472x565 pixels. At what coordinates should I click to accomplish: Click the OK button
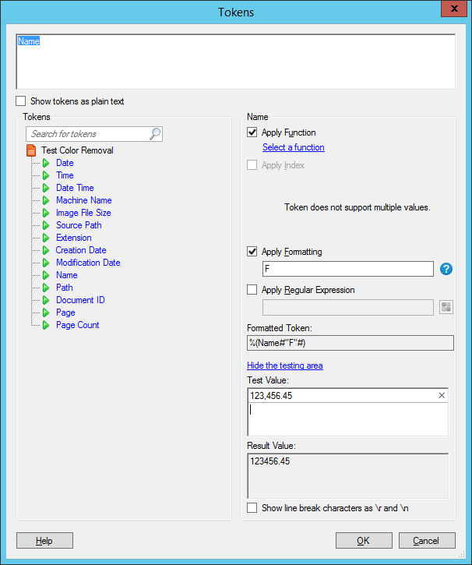tap(364, 541)
